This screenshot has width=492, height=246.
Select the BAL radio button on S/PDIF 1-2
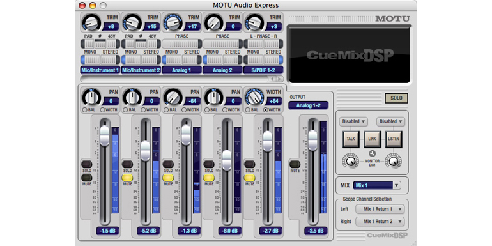click(x=247, y=110)
